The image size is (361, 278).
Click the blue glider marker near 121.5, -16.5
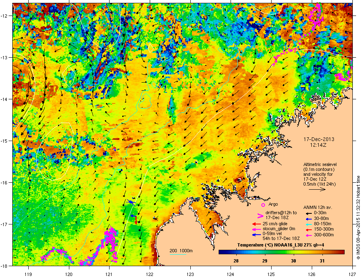tap(131, 202)
